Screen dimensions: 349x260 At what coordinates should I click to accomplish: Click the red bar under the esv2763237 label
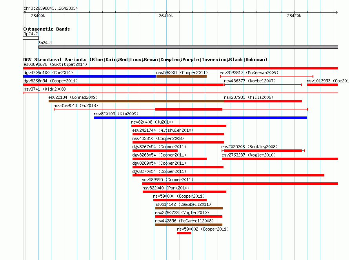click(280, 159)
